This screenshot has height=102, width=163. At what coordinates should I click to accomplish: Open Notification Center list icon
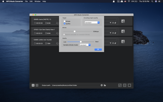pyautogui.click(x=159, y=1)
